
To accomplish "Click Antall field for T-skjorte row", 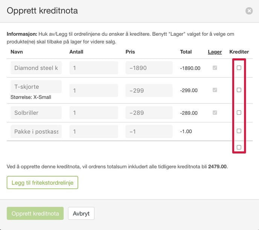I will click(94, 90).
